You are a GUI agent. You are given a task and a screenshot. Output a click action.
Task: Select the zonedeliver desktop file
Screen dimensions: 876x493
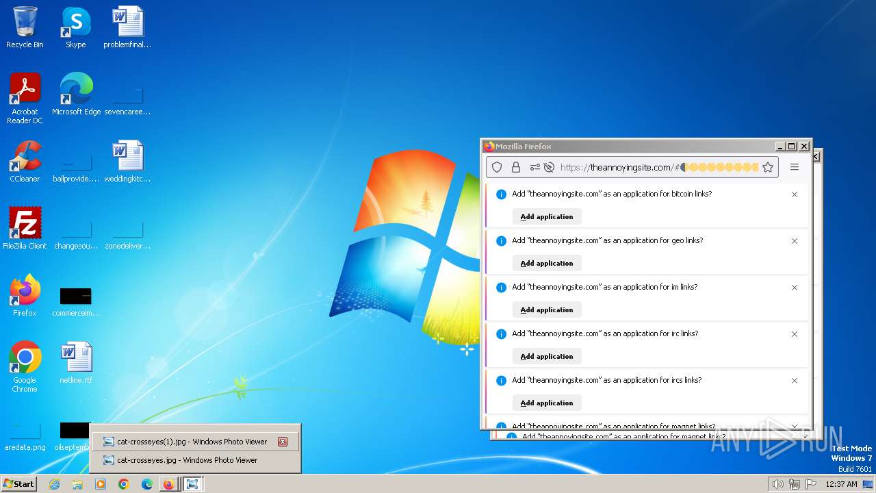[127, 233]
